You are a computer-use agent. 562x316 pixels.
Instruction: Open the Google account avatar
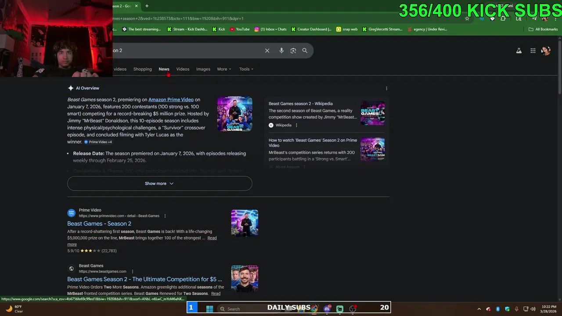point(546,50)
